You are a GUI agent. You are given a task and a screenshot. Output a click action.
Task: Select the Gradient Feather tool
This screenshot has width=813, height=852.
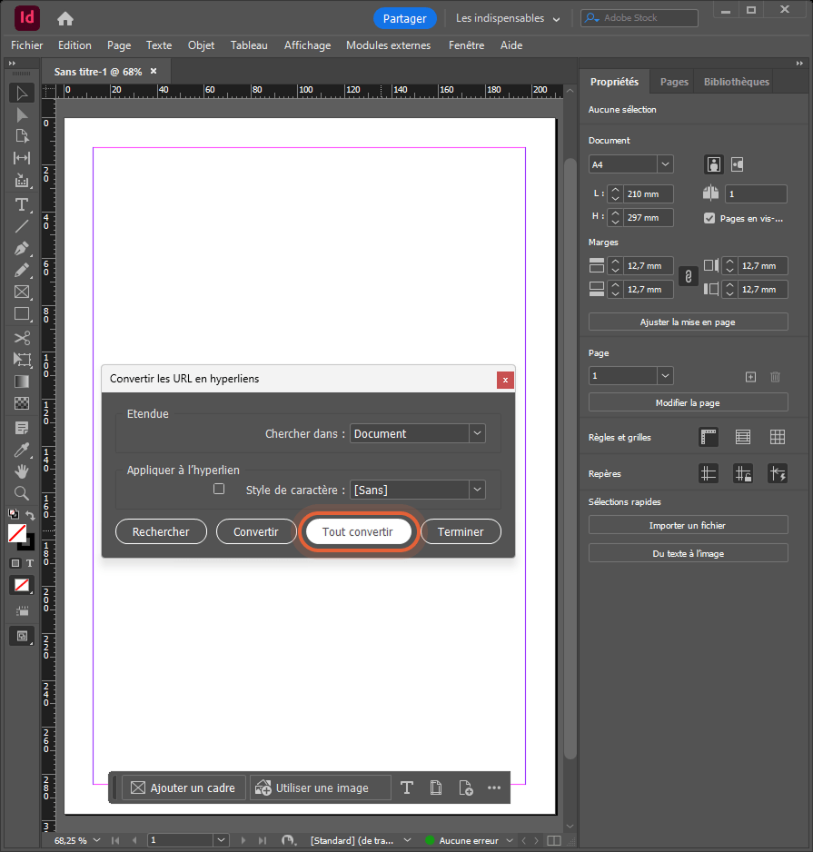point(22,403)
